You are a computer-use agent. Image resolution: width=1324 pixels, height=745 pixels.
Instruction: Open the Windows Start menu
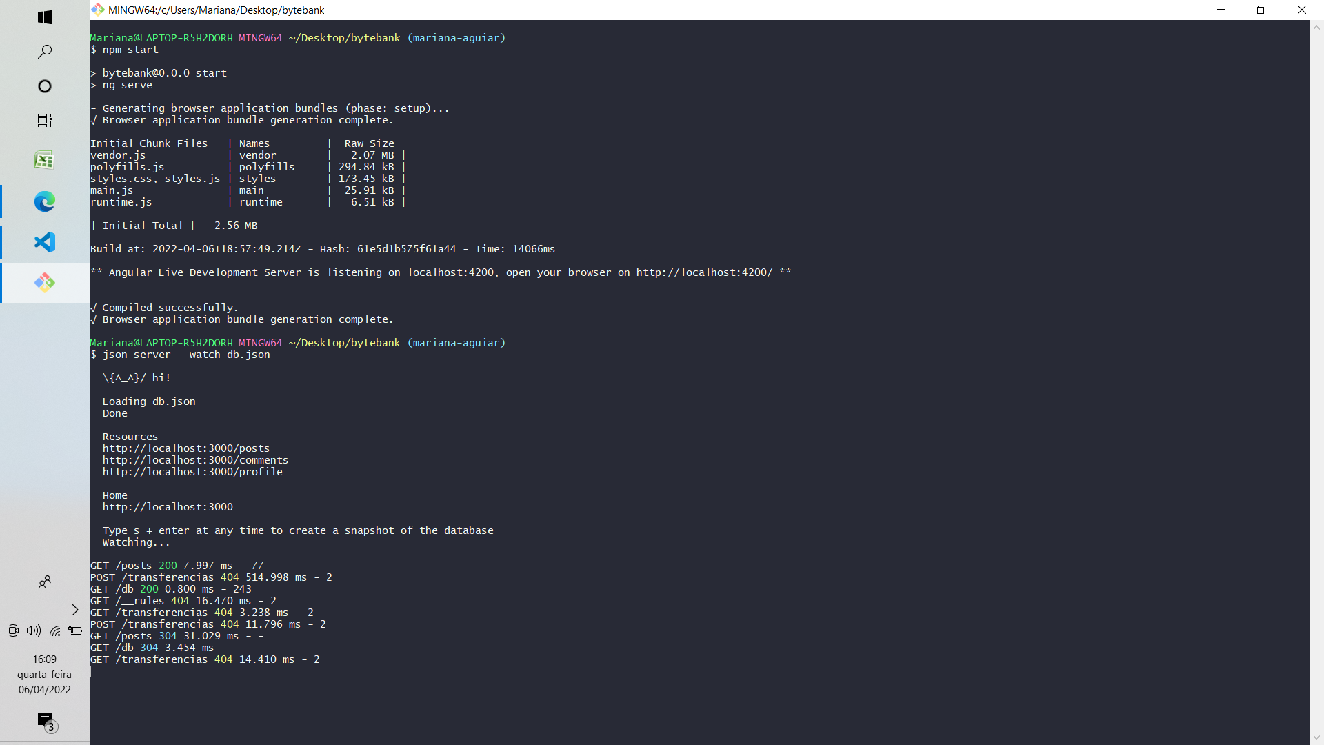[45, 17]
